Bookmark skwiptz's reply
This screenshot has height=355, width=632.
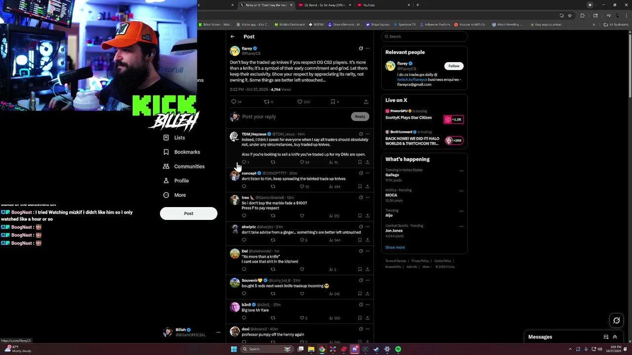coord(359,240)
